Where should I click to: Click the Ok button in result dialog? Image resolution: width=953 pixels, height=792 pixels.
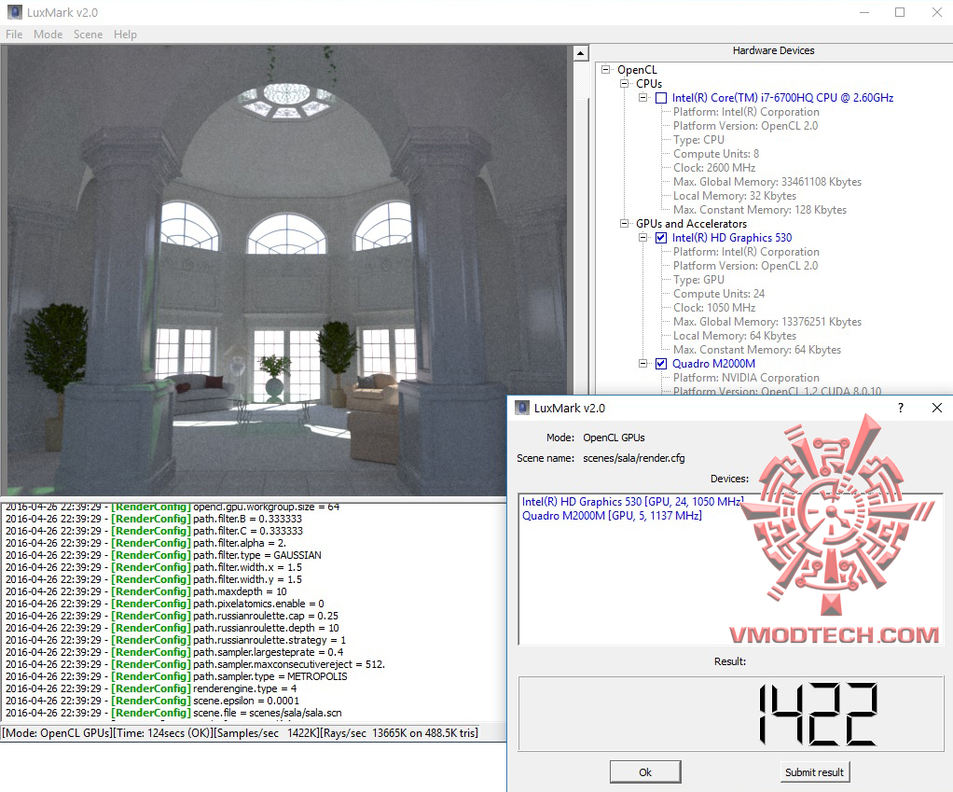point(645,771)
